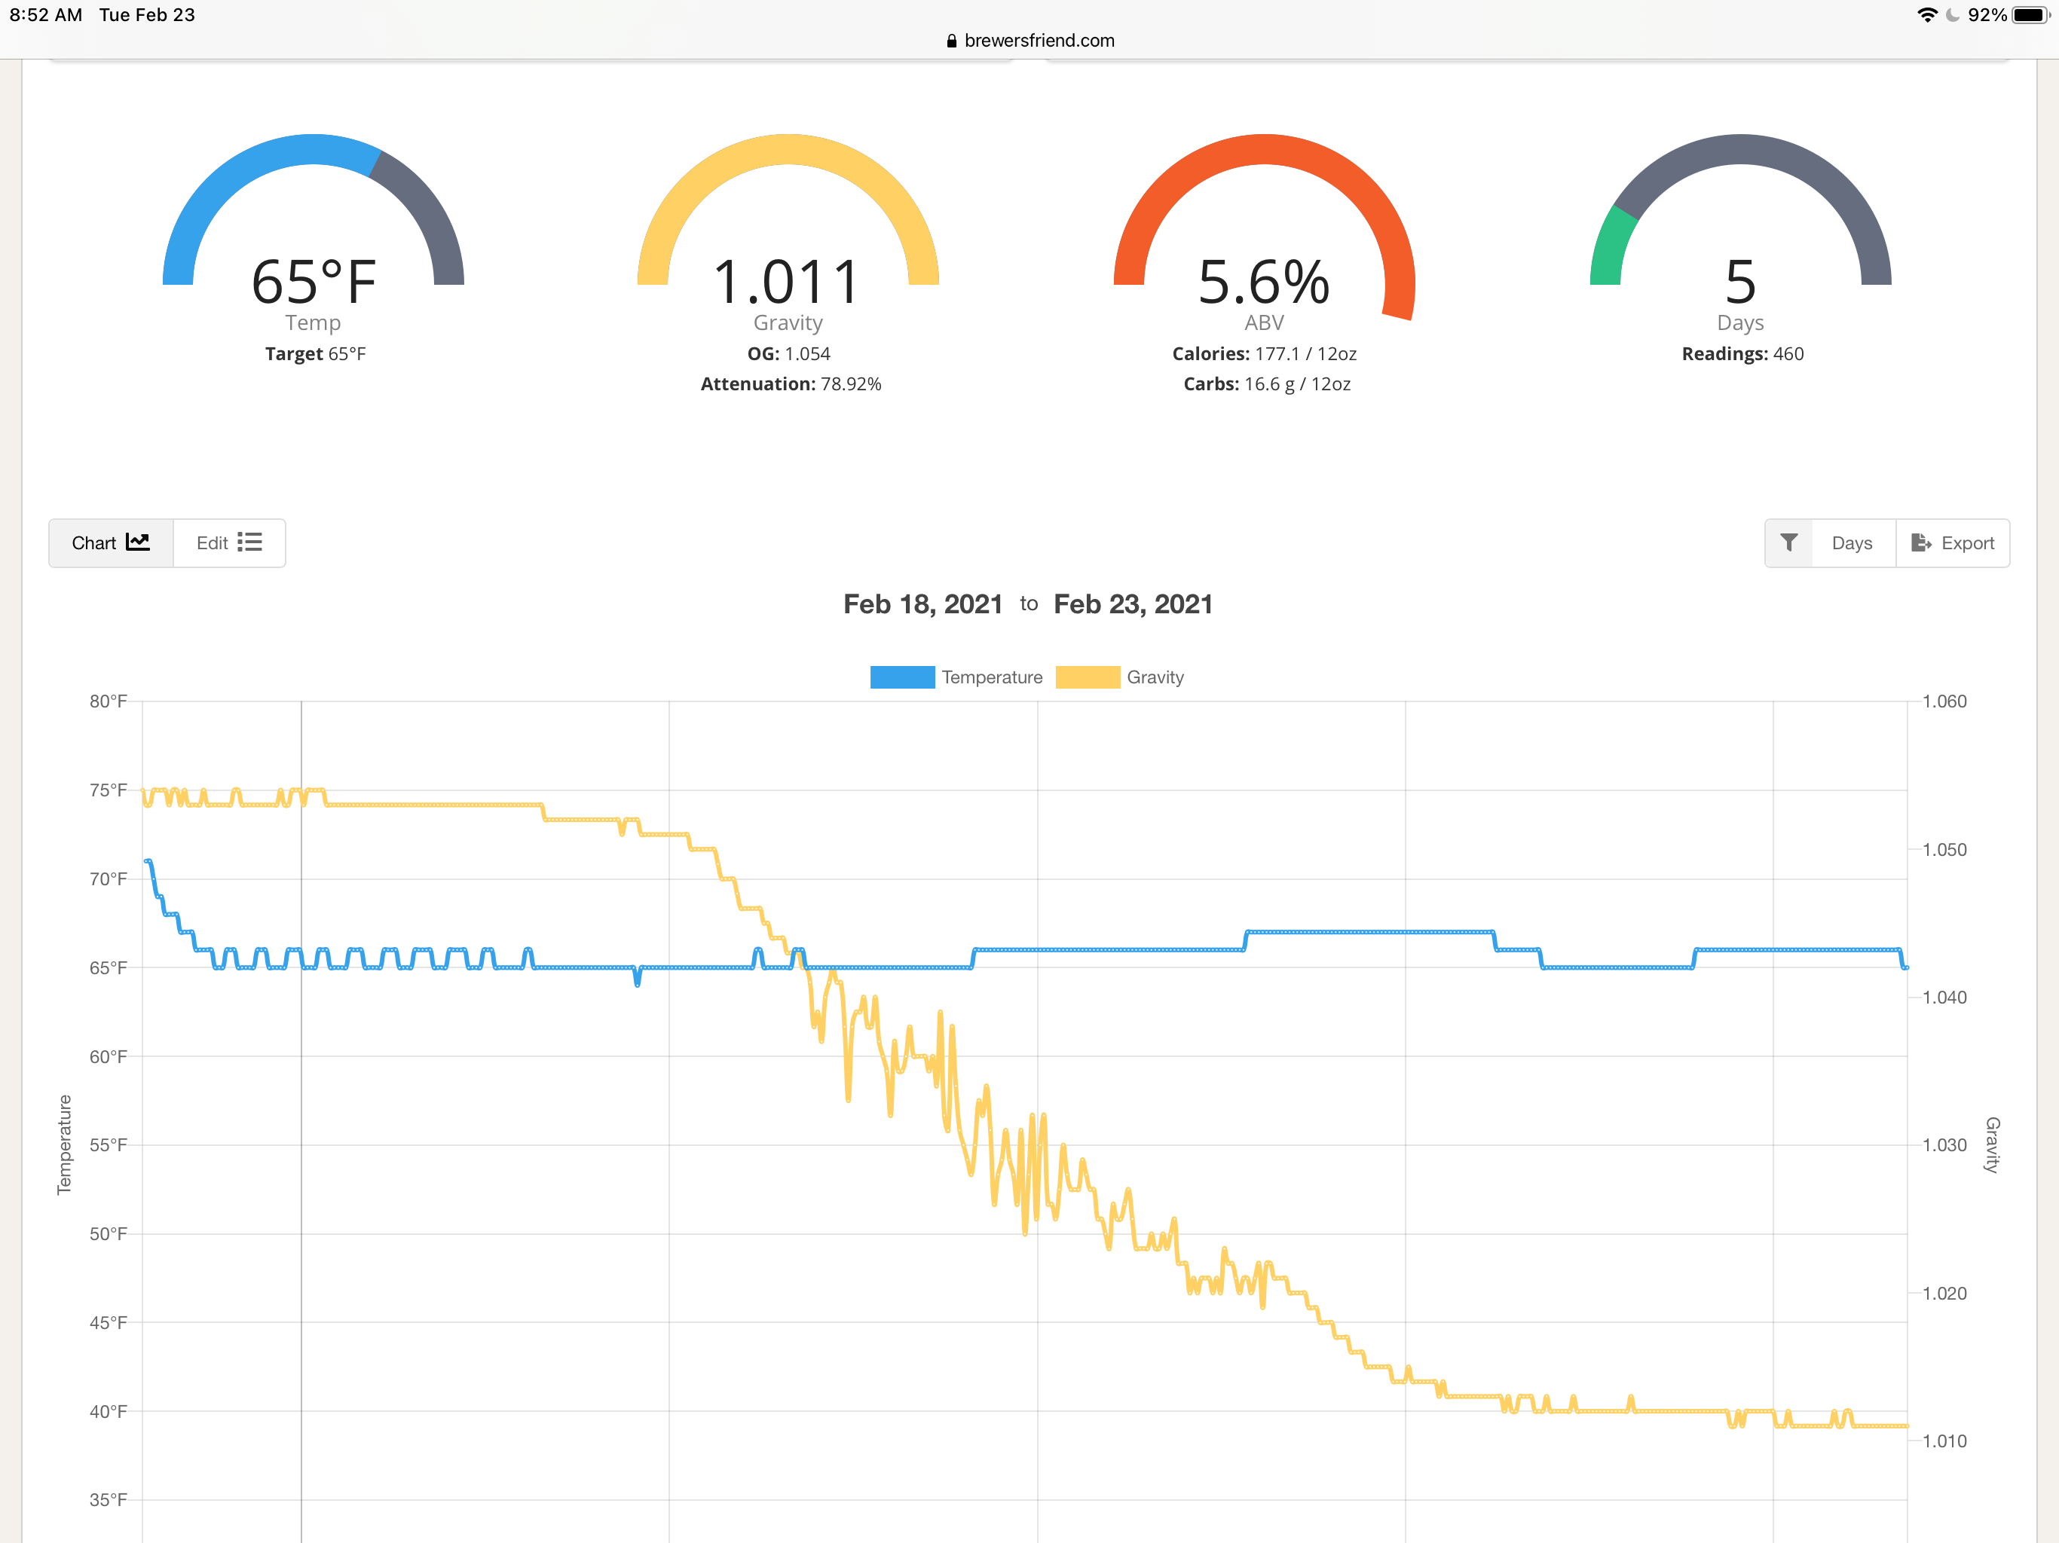The height and width of the screenshot is (1543, 2059).
Task: Click the 'Feb 23, 2021' end date
Action: [x=1133, y=604]
